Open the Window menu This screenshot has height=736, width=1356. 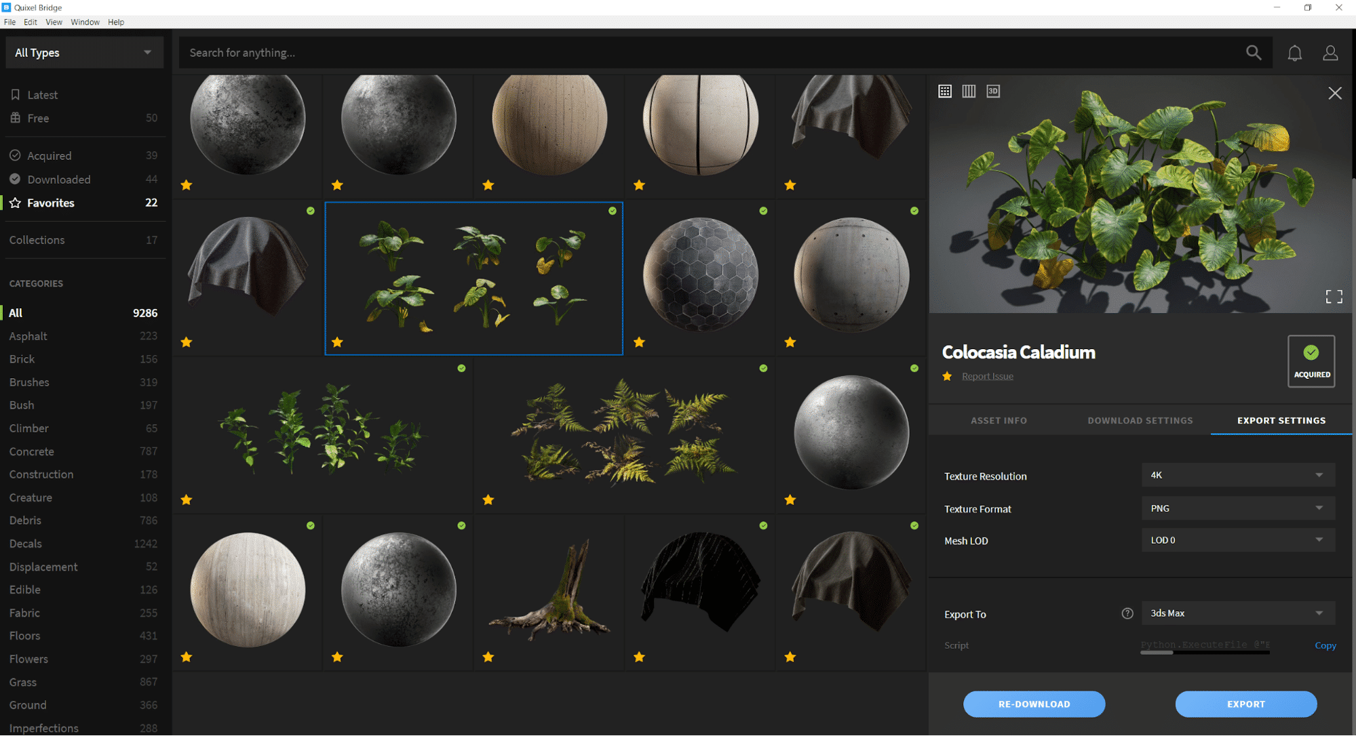click(85, 22)
